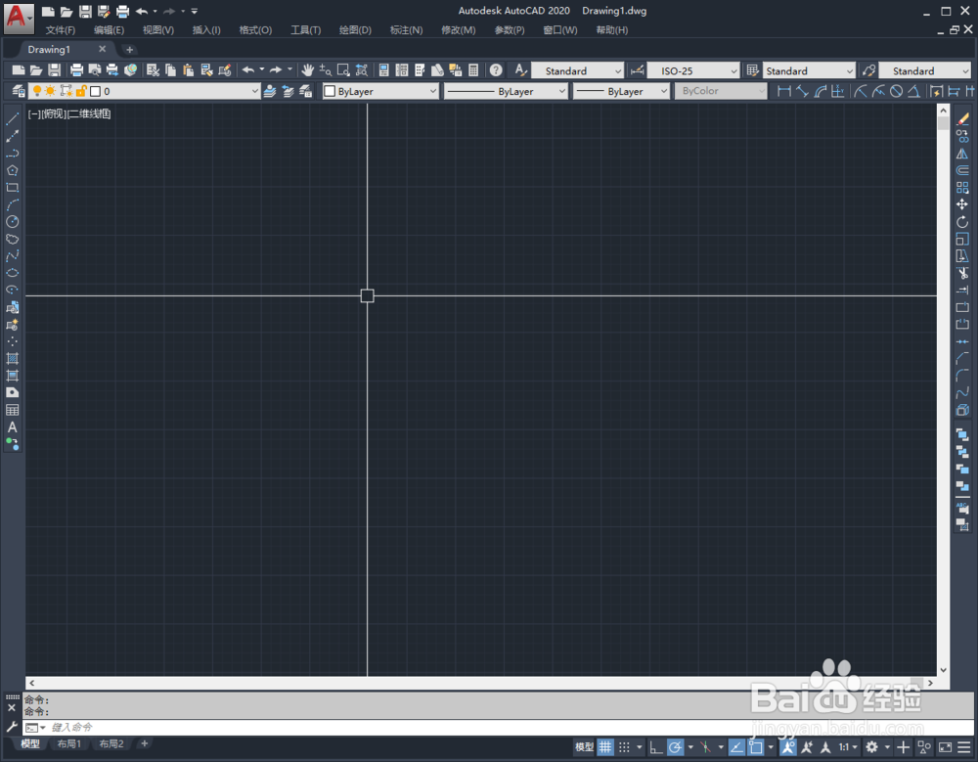This screenshot has width=978, height=762.
Task: Click the viewport label [-][俯视][二维线框]
Action: coord(69,113)
